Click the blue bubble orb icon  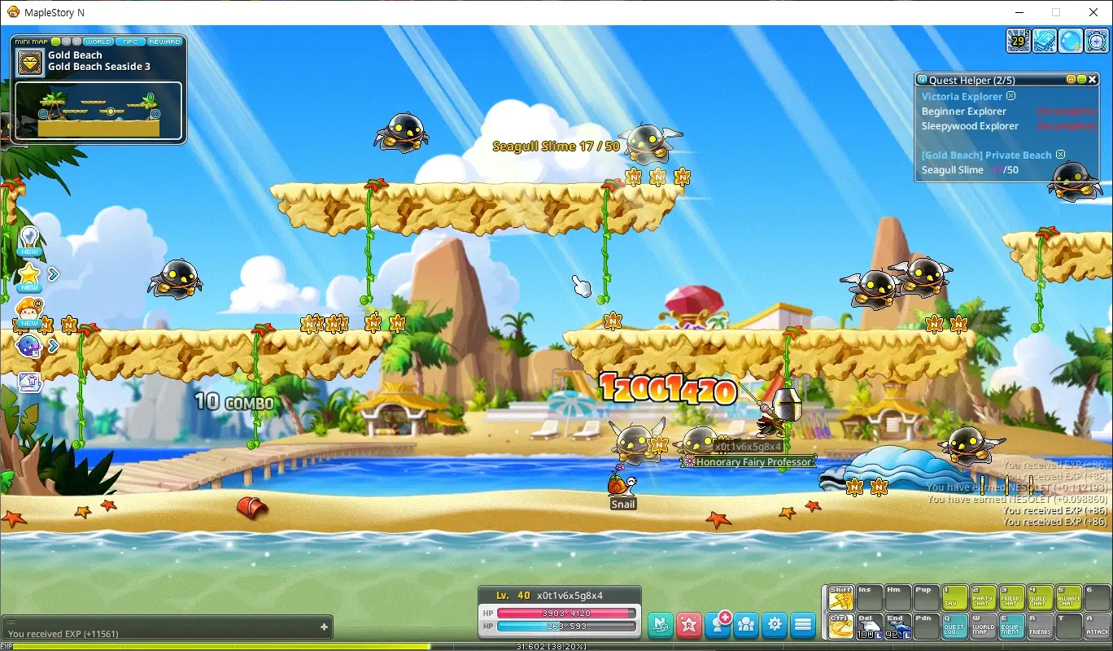pyautogui.click(x=1071, y=40)
